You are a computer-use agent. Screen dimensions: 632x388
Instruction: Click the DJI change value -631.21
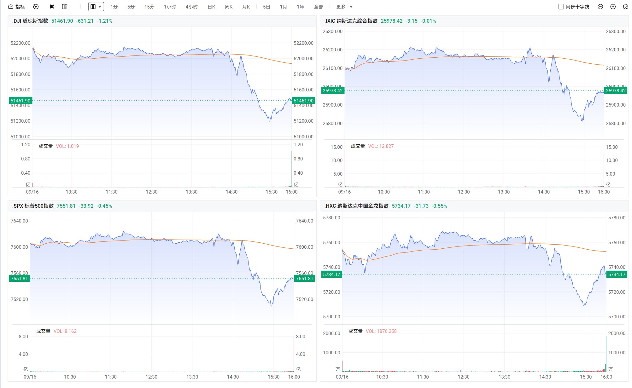coord(85,21)
